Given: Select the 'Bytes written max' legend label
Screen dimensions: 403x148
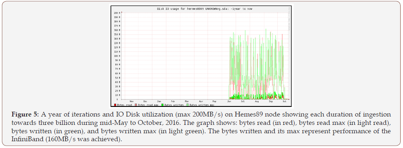Looking at the screenshot, I should coord(202,105).
